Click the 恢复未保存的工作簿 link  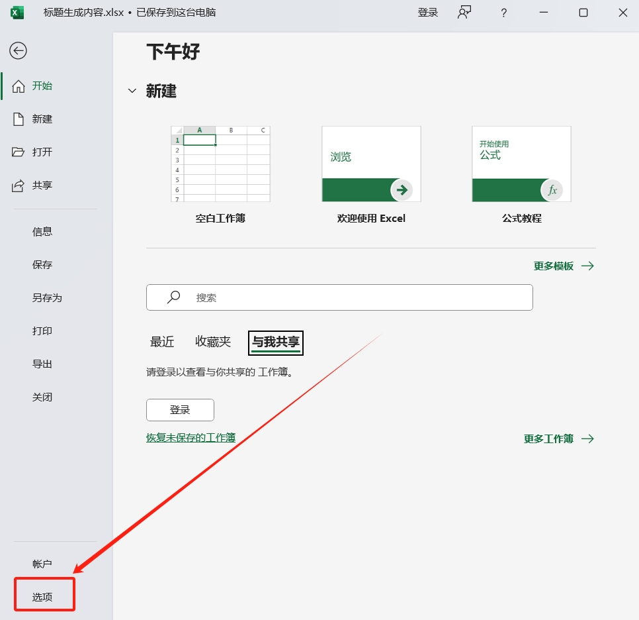191,438
